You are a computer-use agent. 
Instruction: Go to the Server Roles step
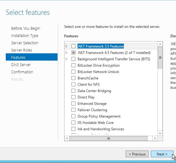[22, 50]
